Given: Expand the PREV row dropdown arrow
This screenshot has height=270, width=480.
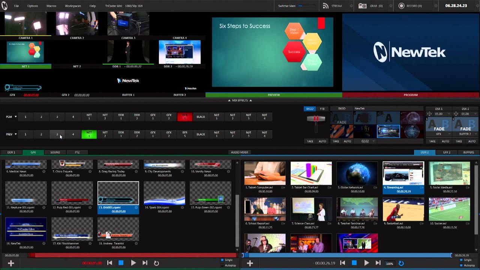Looking at the screenshot, I should [x=15, y=134].
